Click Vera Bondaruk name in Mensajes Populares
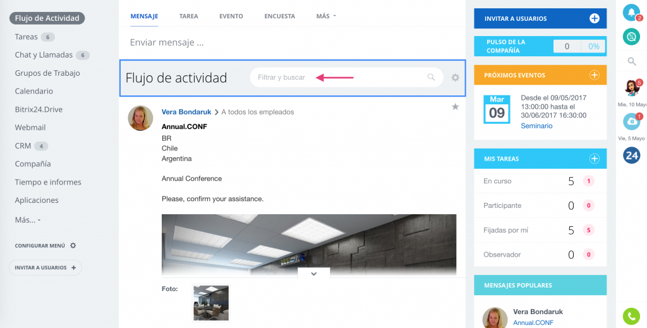 (x=538, y=312)
